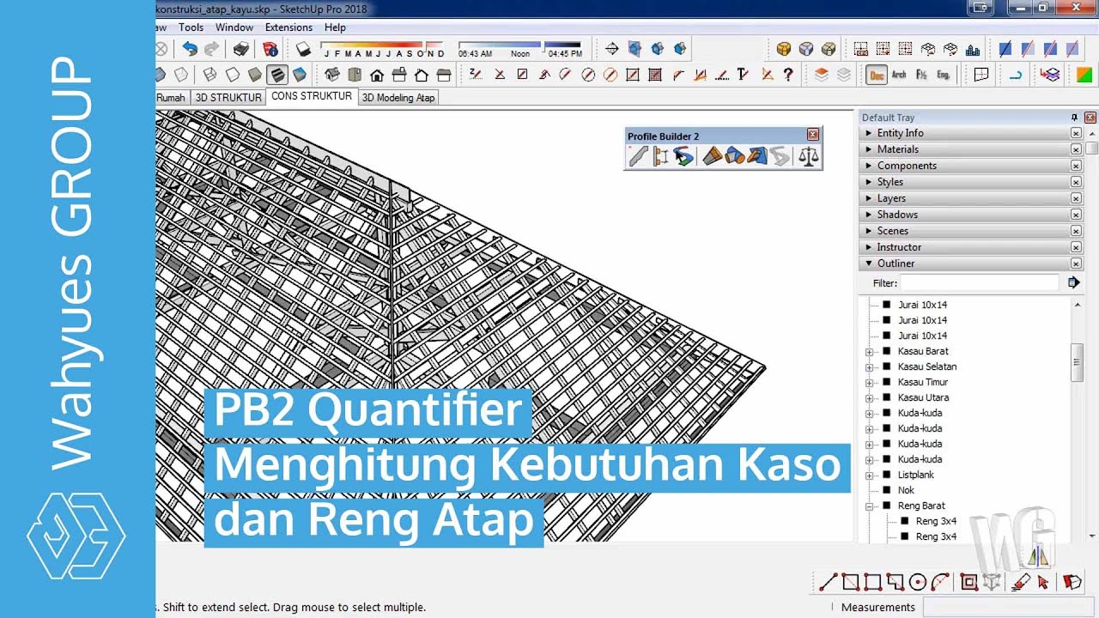Screen dimensions: 1099x618
Task: Switch to 3D STRUKTUR scene tab
Action: 228,98
